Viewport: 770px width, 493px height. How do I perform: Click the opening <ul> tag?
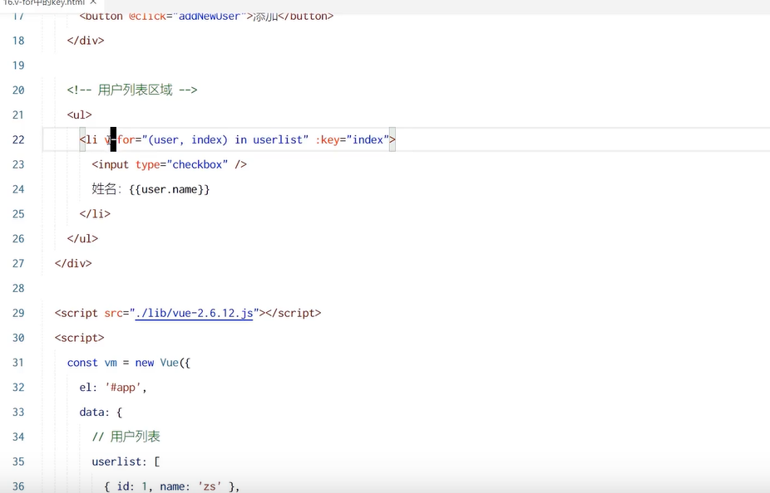(x=80, y=115)
